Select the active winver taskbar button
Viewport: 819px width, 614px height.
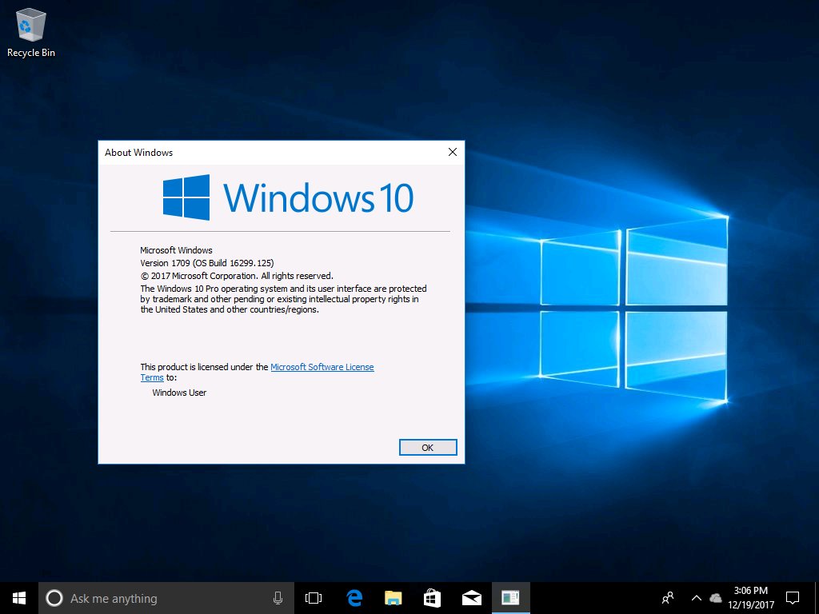pyautogui.click(x=511, y=598)
